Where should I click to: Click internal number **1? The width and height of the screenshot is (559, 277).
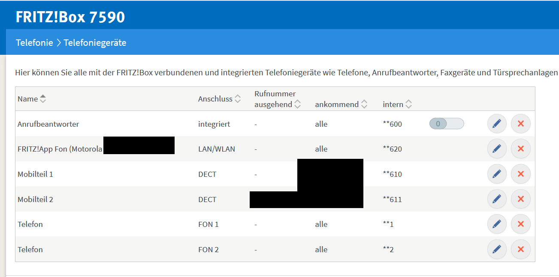(388, 224)
